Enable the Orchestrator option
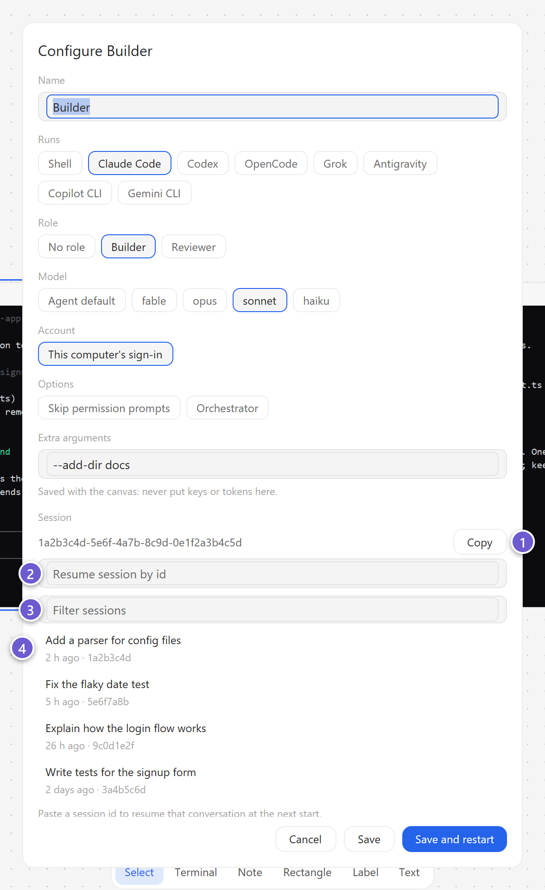This screenshot has width=545, height=890. point(228,408)
